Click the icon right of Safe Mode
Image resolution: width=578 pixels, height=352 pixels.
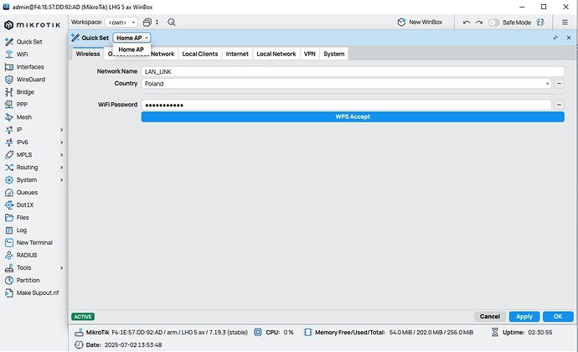point(540,22)
